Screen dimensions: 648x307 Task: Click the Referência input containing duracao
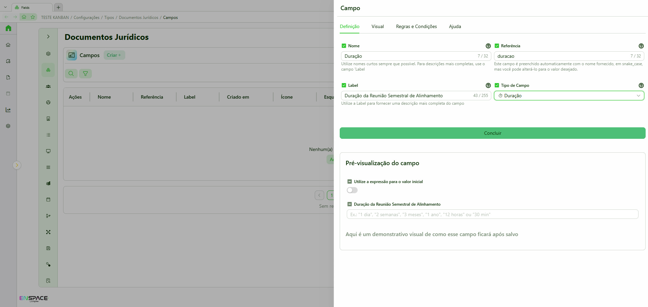(569, 56)
